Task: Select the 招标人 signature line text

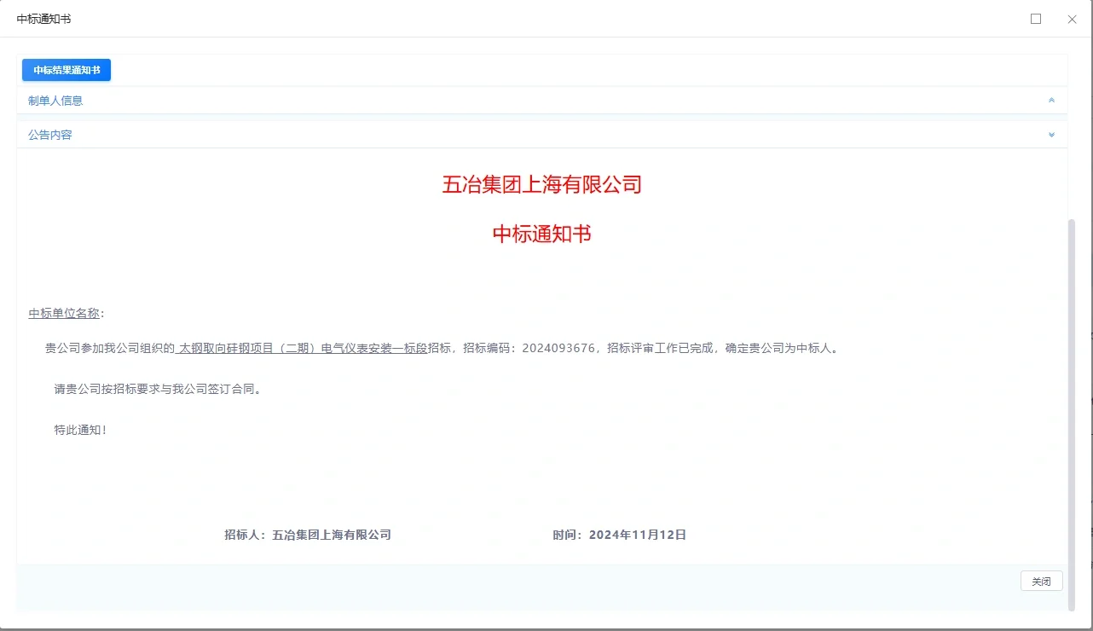Action: click(307, 535)
